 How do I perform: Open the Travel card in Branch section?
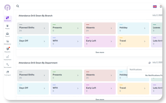click(133, 41)
